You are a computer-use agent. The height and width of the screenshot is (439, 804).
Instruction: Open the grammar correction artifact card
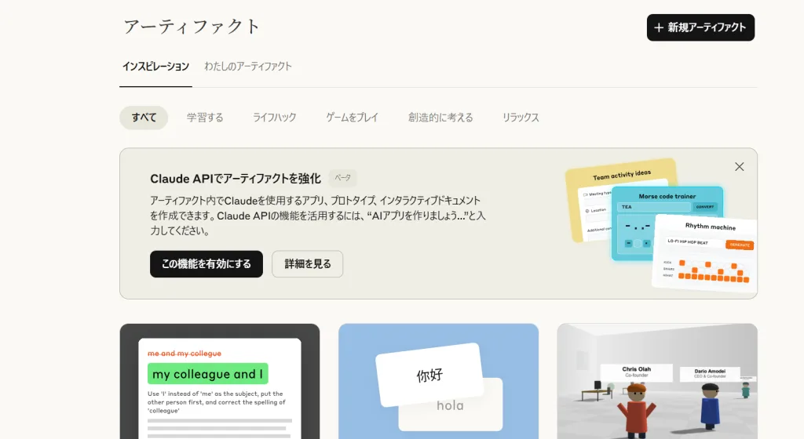click(220, 381)
